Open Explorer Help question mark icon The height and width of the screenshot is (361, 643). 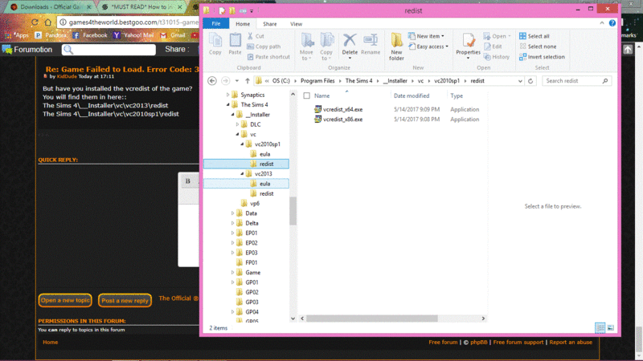612,23
